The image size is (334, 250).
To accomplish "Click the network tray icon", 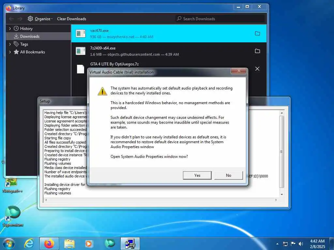I will click(285, 244).
